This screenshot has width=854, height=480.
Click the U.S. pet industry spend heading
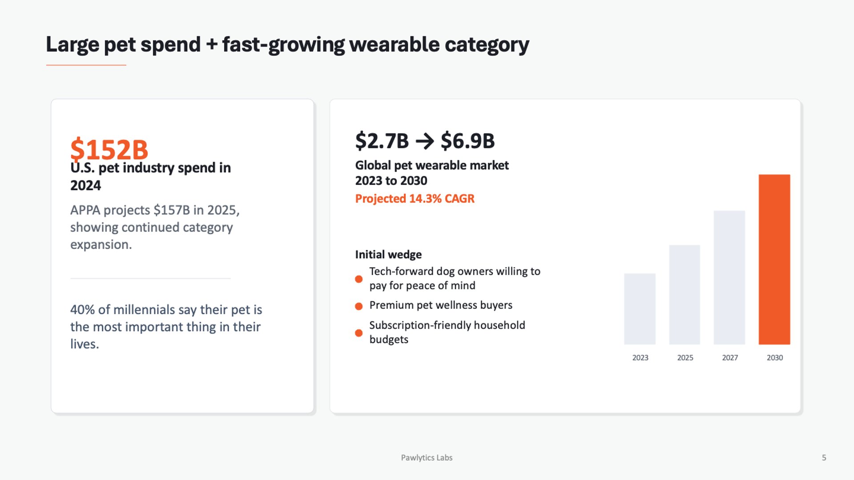click(x=150, y=176)
